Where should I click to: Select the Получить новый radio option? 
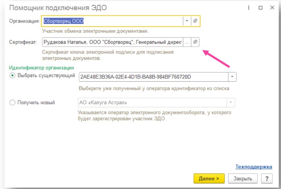pos(13,103)
